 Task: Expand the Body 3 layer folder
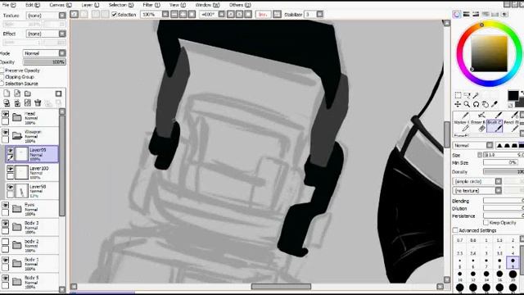pyautogui.click(x=16, y=227)
